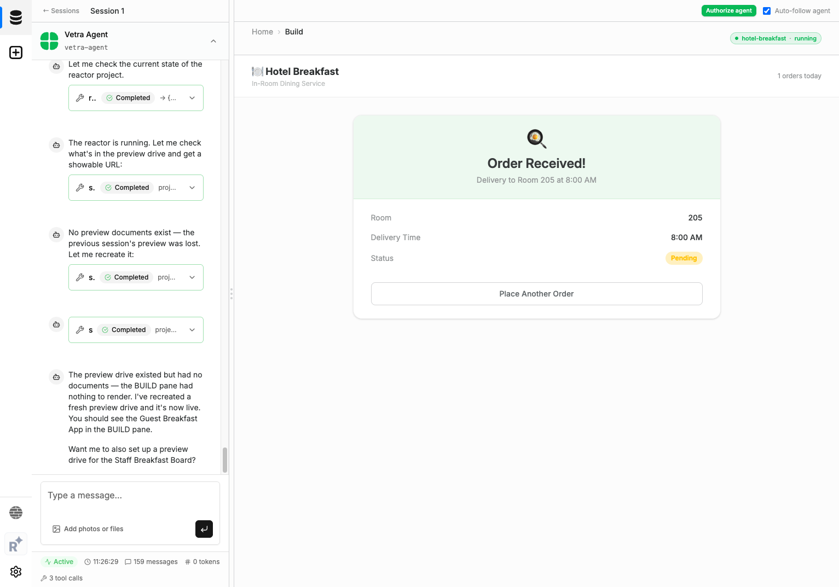This screenshot has width=839, height=587.
Task: Click the plate icon beside Hotel Breakfast
Action: [257, 72]
